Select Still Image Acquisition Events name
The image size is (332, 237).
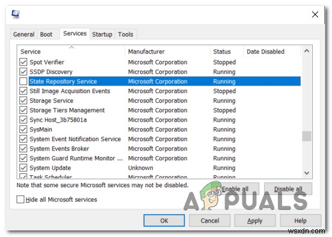[x=70, y=91]
